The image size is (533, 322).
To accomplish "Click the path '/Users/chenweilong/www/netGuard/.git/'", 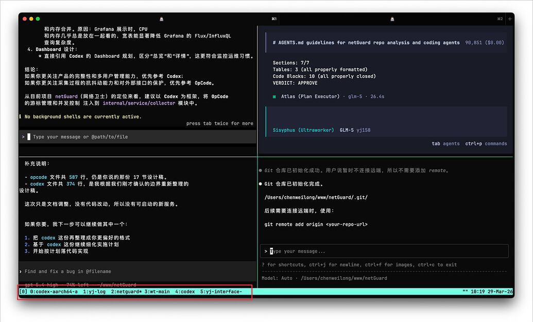I will tap(316, 197).
